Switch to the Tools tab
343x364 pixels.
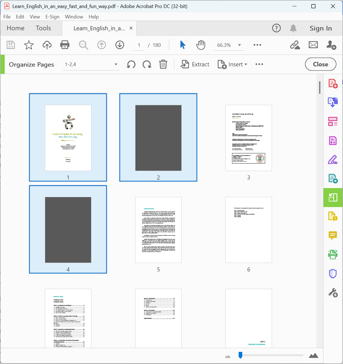click(43, 28)
